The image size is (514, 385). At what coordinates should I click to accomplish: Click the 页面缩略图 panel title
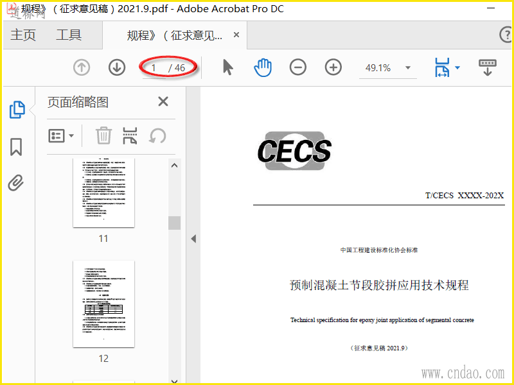pos(78,102)
